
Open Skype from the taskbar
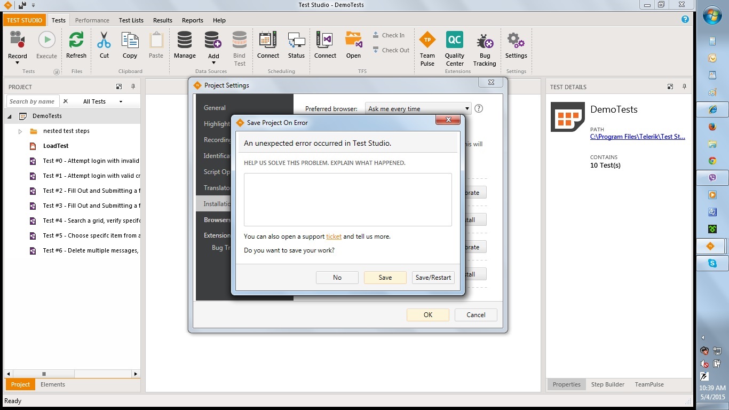(712, 263)
